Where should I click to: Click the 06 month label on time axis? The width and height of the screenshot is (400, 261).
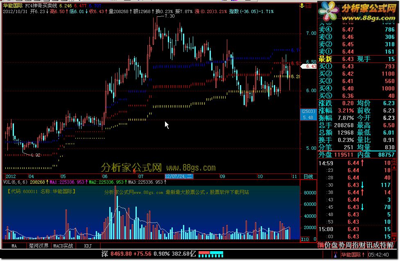(105, 176)
